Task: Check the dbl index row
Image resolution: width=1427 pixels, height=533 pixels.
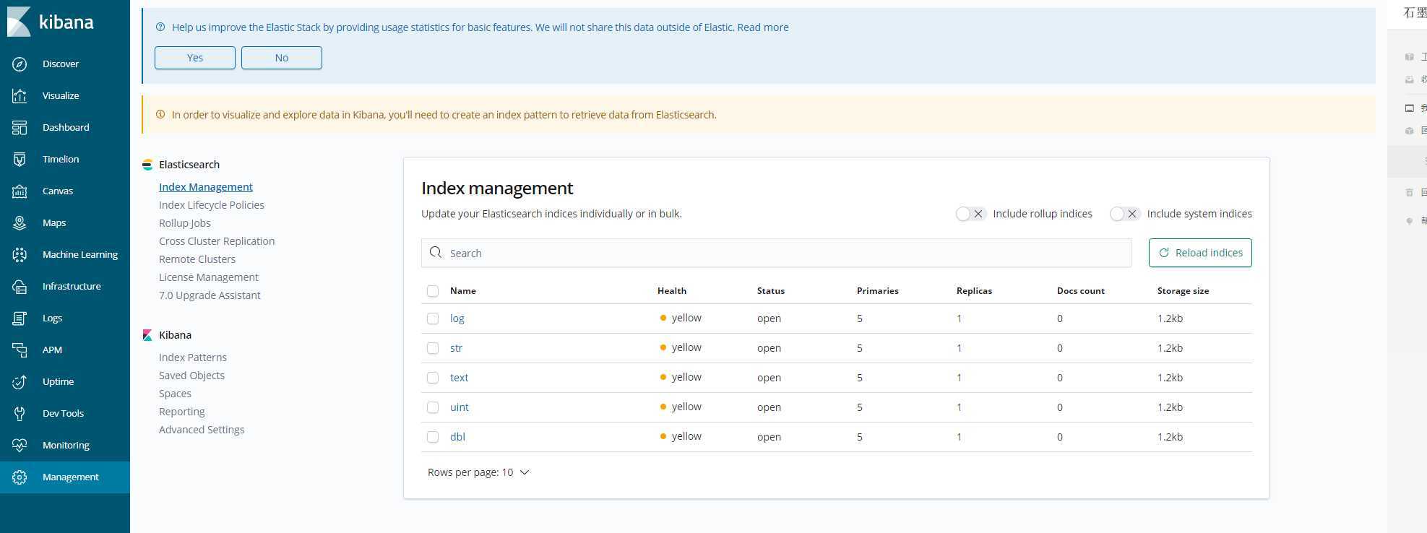Action: point(433,437)
